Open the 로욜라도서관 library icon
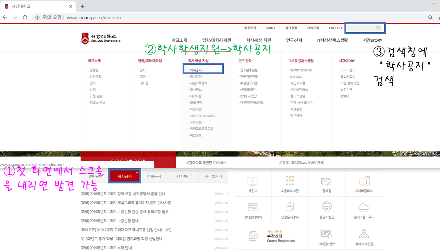The height and width of the screenshot is (252, 440). coord(290,181)
